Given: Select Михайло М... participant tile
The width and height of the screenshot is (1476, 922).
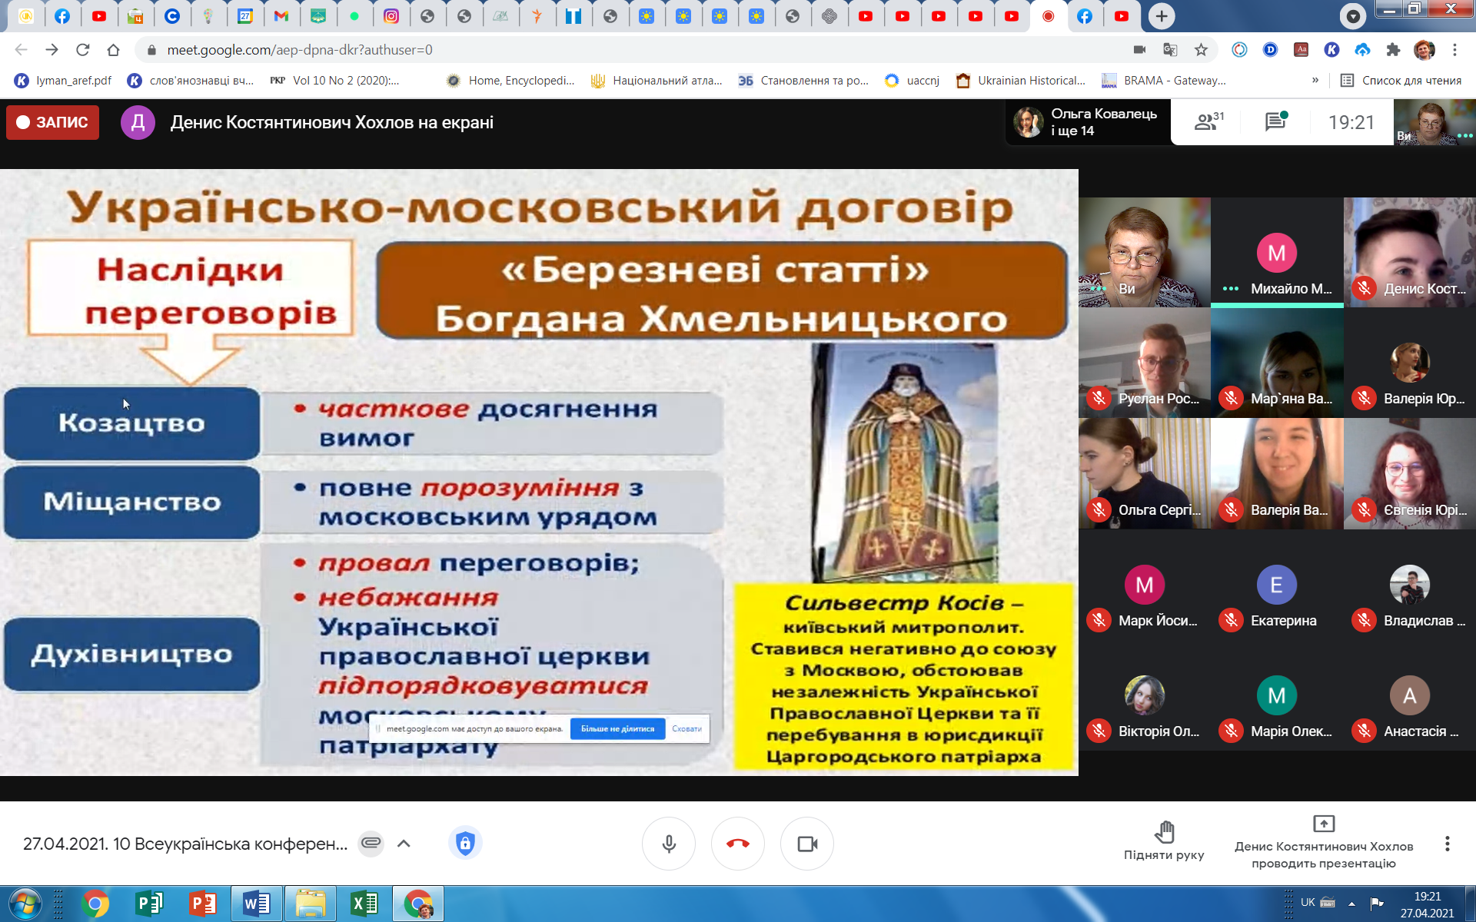Looking at the screenshot, I should coord(1276,254).
